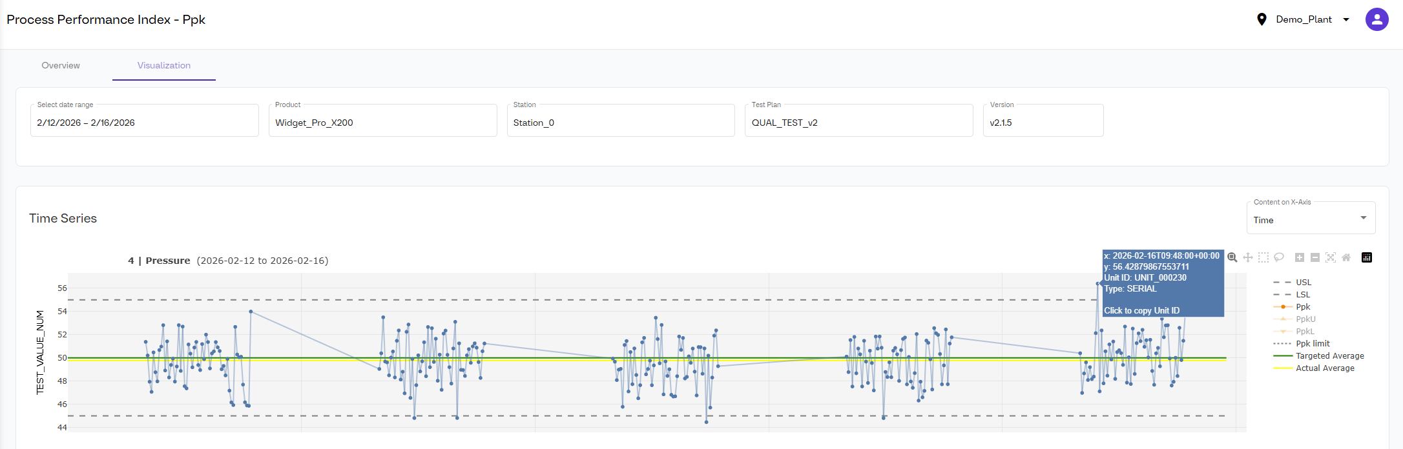Toggle the Actual Average legend entry
The width and height of the screenshot is (1403, 449).
coord(1324,368)
